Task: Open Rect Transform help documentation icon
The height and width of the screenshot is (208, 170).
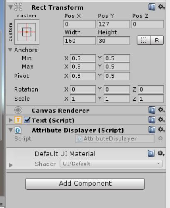Action: pos(152,7)
